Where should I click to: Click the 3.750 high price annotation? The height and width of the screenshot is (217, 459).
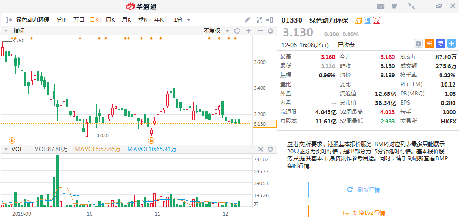[18, 41]
